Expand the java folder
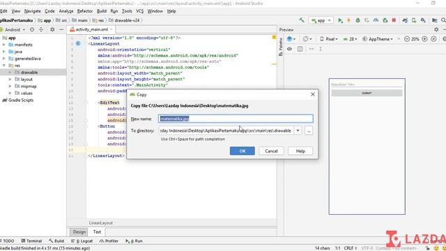The image size is (446, 251). pos(4,52)
